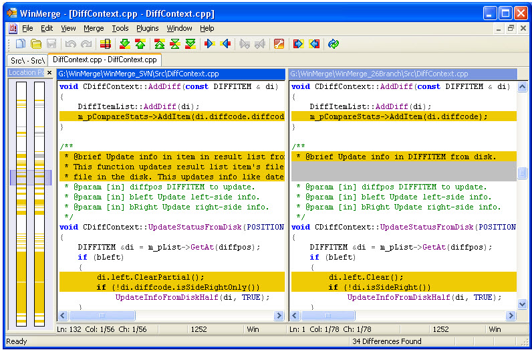Viewport: 532px width, 350px height.
Task: Open the Edit menu
Action: (x=47, y=28)
